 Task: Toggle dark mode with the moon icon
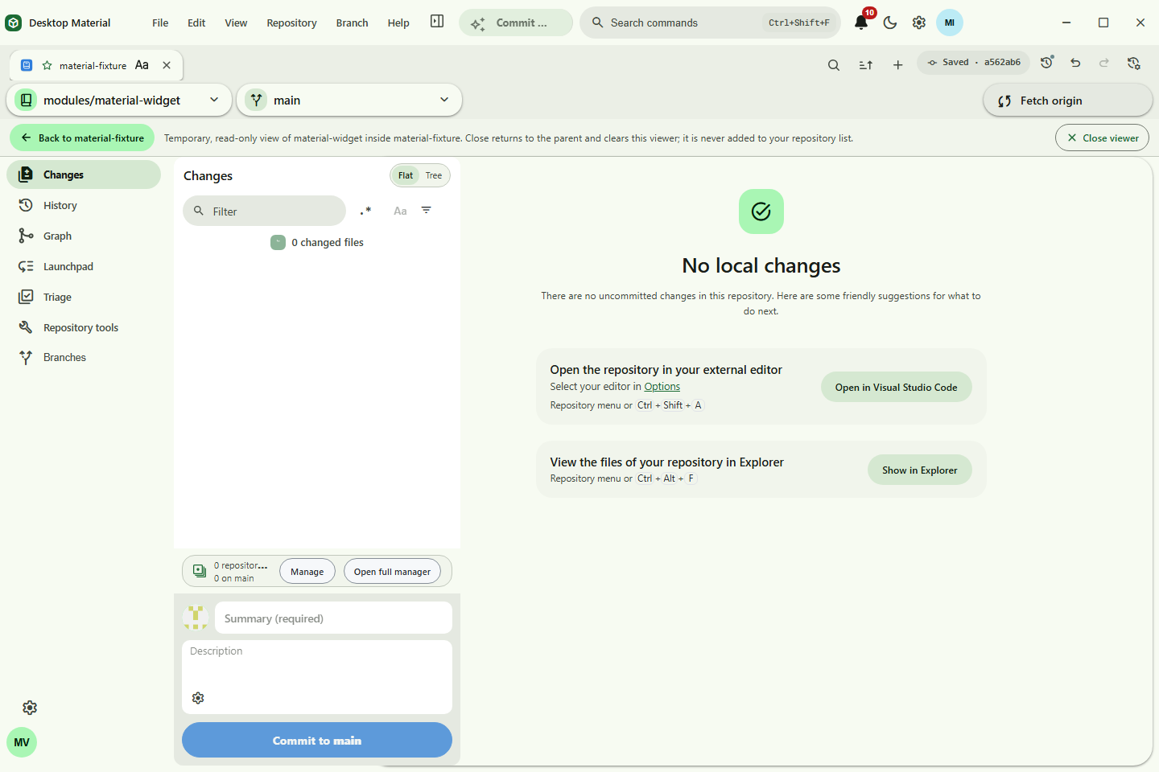(x=890, y=23)
